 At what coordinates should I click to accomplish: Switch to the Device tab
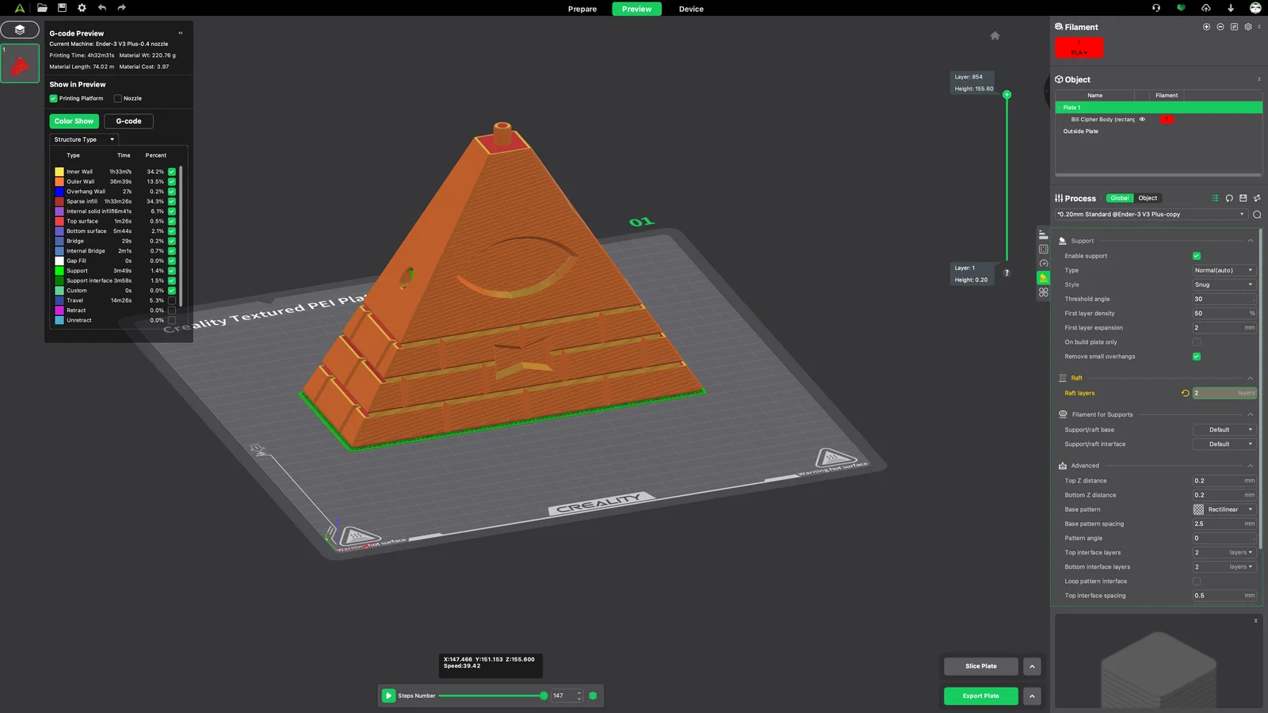[691, 9]
